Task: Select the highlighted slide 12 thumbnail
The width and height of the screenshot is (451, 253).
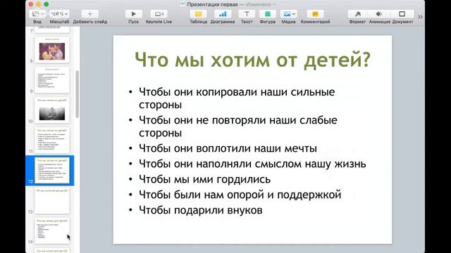Action: [x=52, y=170]
